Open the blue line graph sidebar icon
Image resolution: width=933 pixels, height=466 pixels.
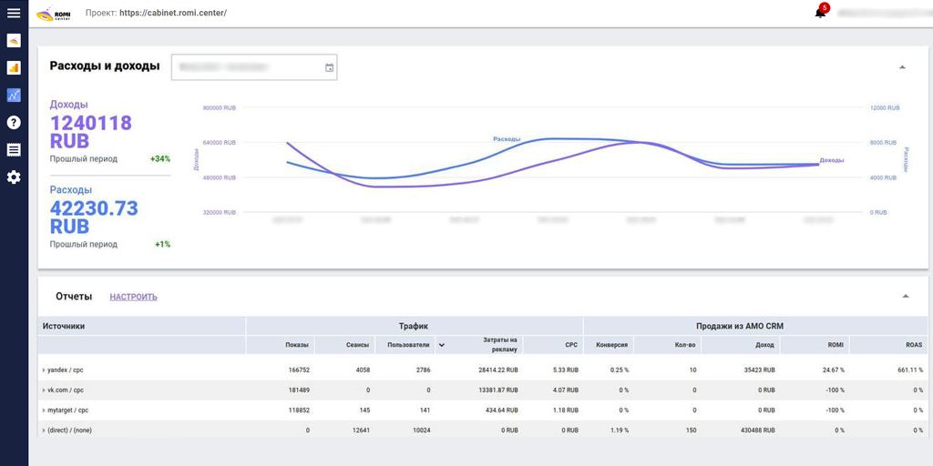pyautogui.click(x=13, y=95)
